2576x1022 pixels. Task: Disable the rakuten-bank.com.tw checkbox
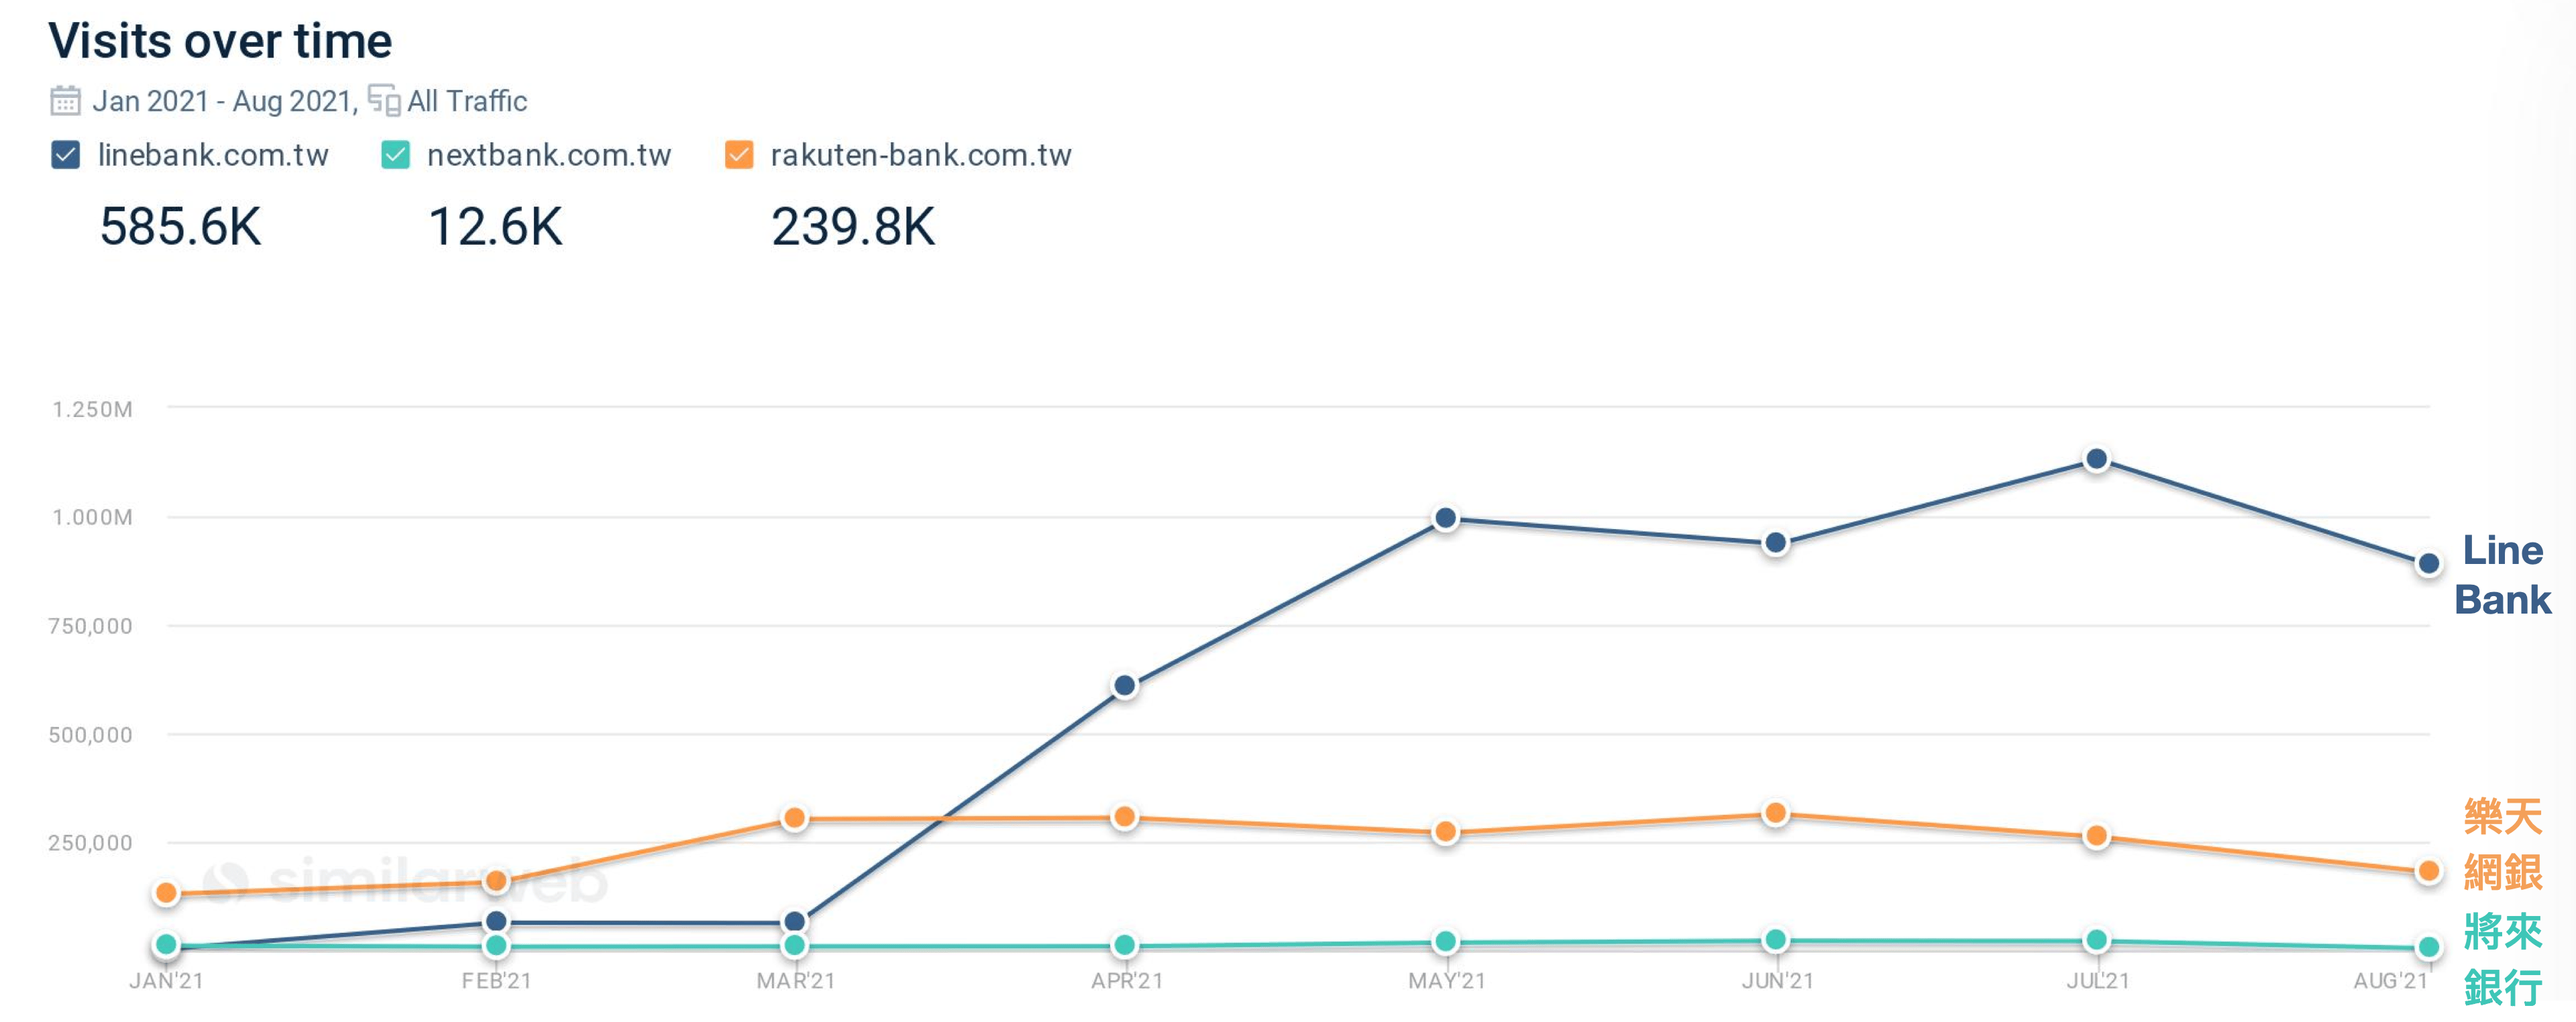[738, 155]
